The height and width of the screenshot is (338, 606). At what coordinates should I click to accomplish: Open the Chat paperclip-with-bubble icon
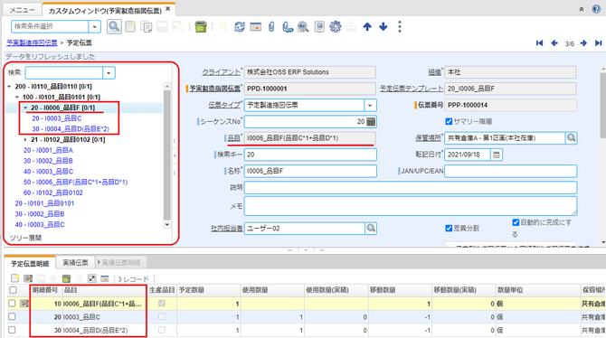(x=287, y=26)
